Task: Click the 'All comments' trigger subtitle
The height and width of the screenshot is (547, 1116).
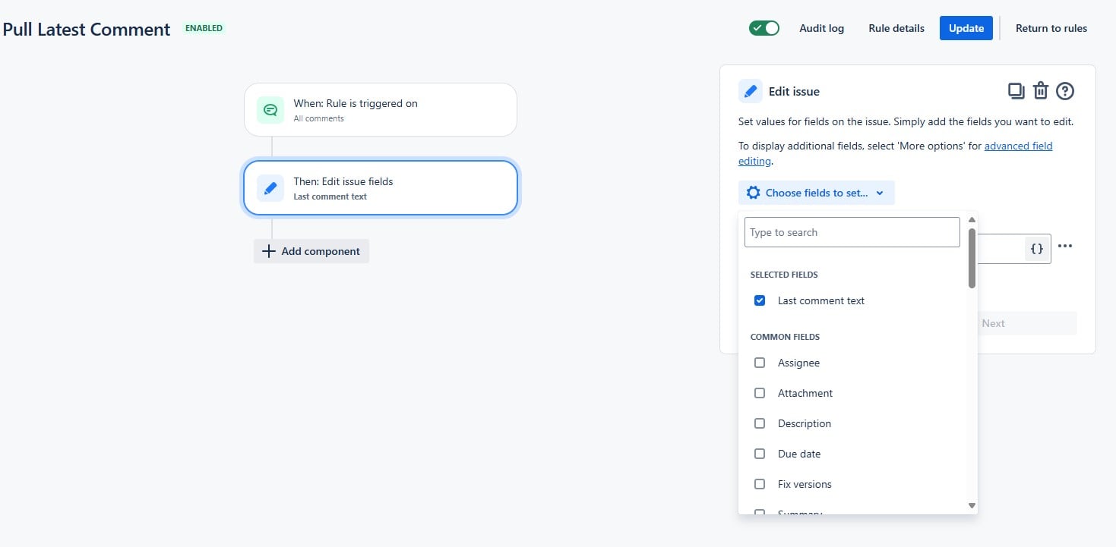Action: click(319, 118)
